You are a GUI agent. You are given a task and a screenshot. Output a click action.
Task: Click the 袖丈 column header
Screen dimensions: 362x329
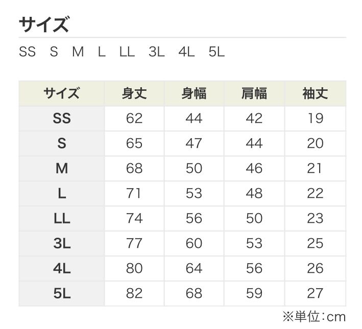(x=315, y=94)
